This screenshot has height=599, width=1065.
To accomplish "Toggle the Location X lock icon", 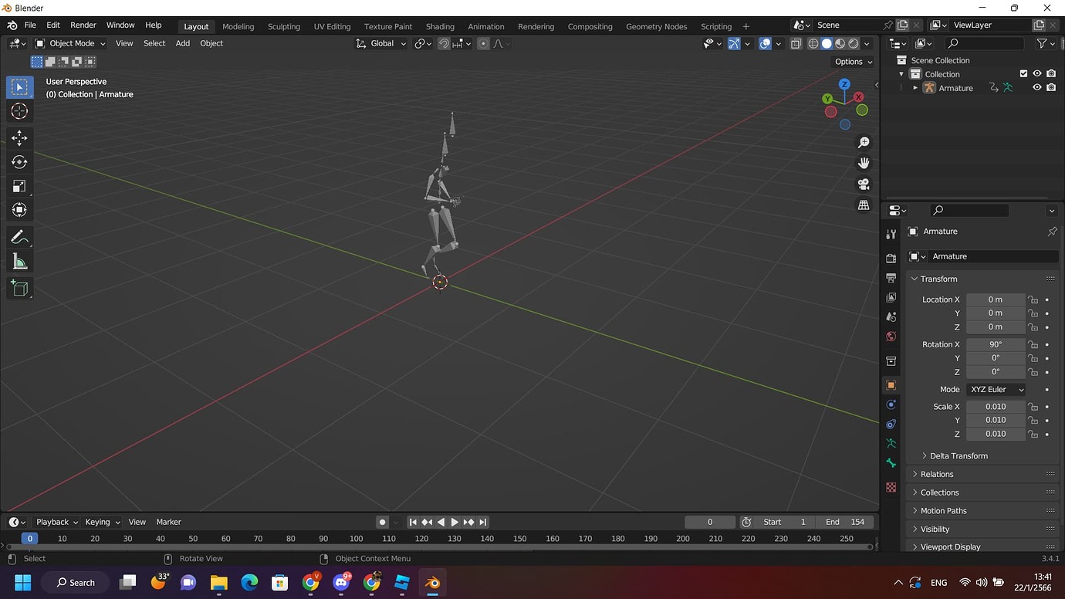I will pyautogui.click(x=1032, y=299).
